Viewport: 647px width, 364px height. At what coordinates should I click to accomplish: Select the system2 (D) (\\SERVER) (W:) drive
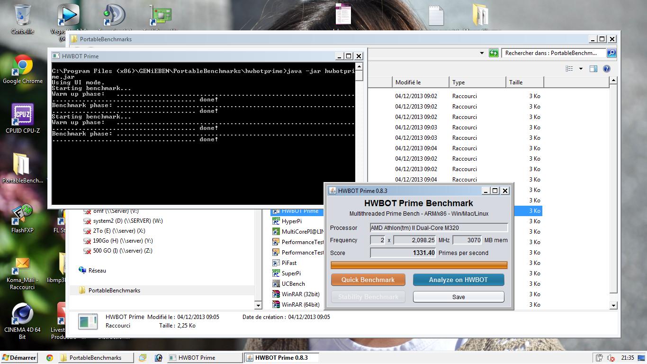[123, 221]
